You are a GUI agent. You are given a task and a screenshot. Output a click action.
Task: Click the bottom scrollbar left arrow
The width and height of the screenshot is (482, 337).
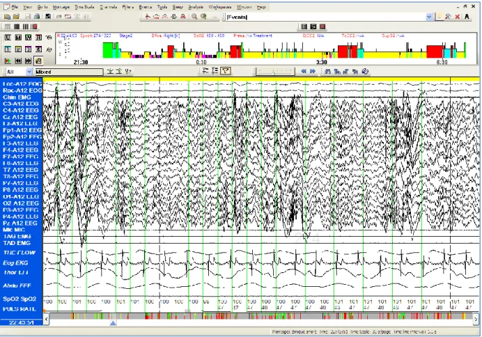click(47, 320)
